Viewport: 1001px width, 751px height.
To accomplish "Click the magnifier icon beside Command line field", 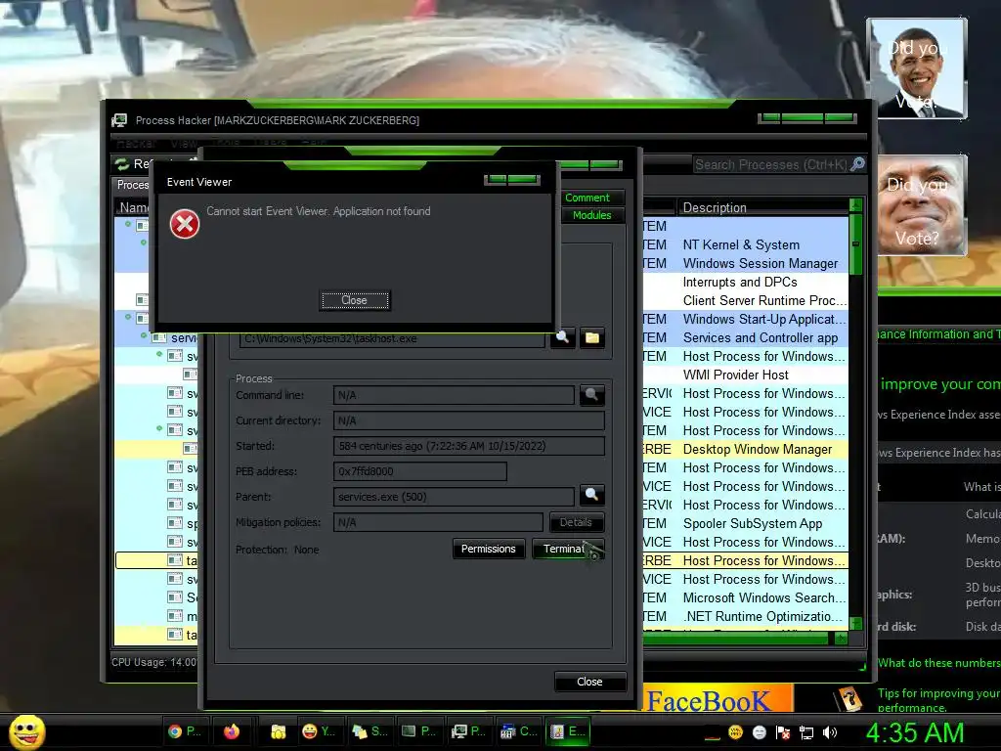I will coord(591,395).
